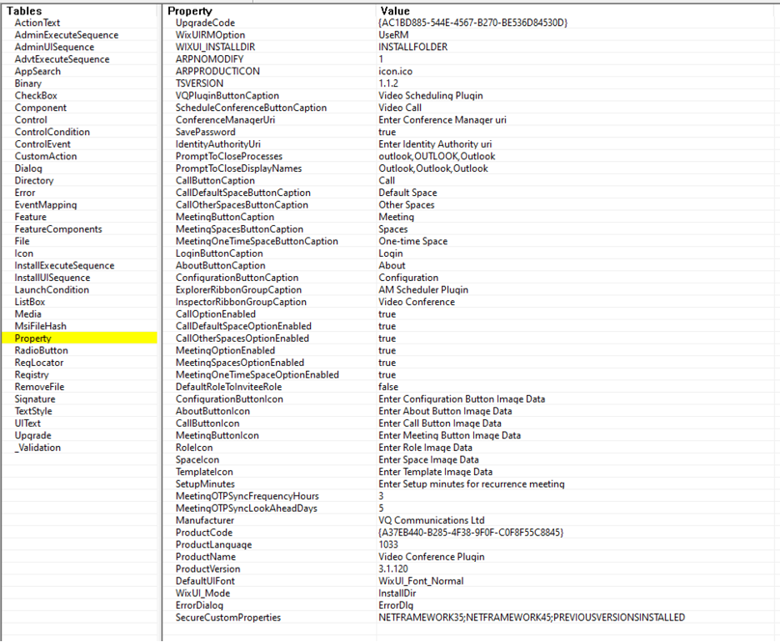
Task: Select the AdvtExecuteSequence table
Action: click(62, 59)
